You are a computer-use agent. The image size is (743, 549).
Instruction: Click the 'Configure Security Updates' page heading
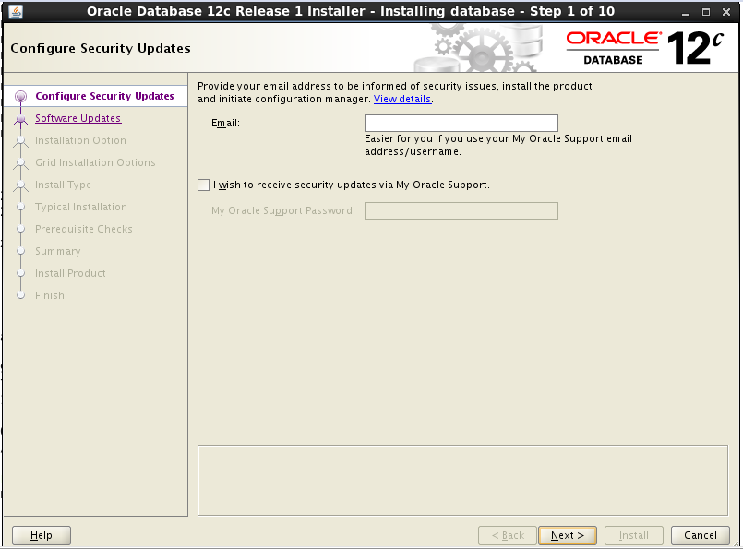click(101, 48)
